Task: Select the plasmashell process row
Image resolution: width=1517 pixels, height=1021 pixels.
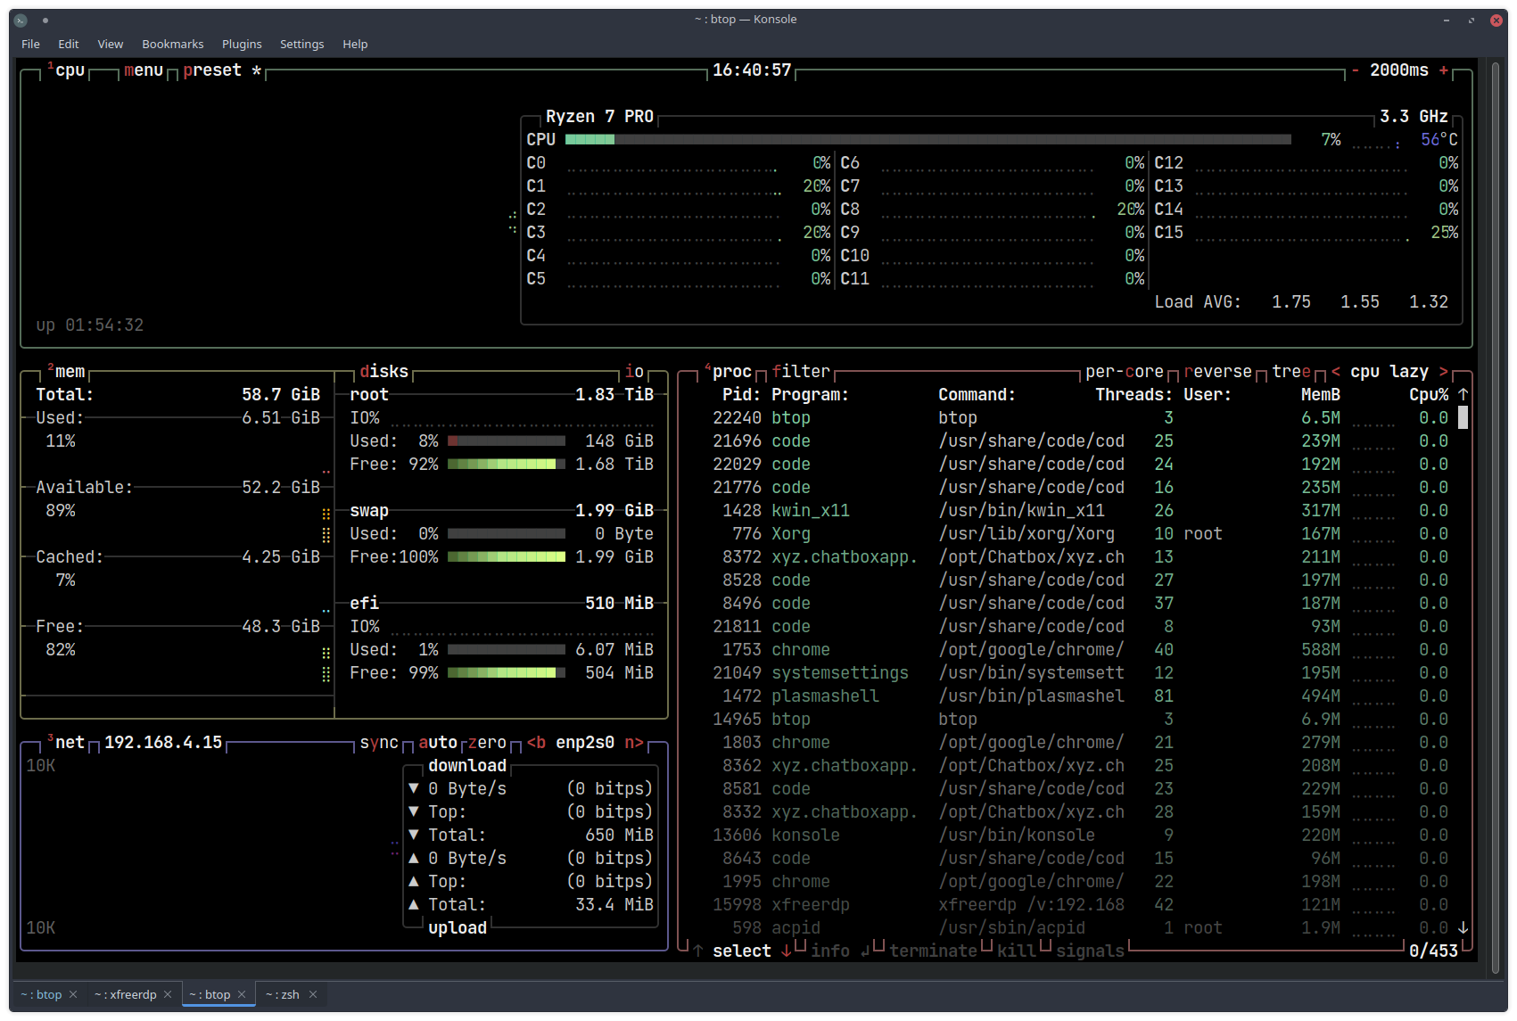Action: click(825, 696)
